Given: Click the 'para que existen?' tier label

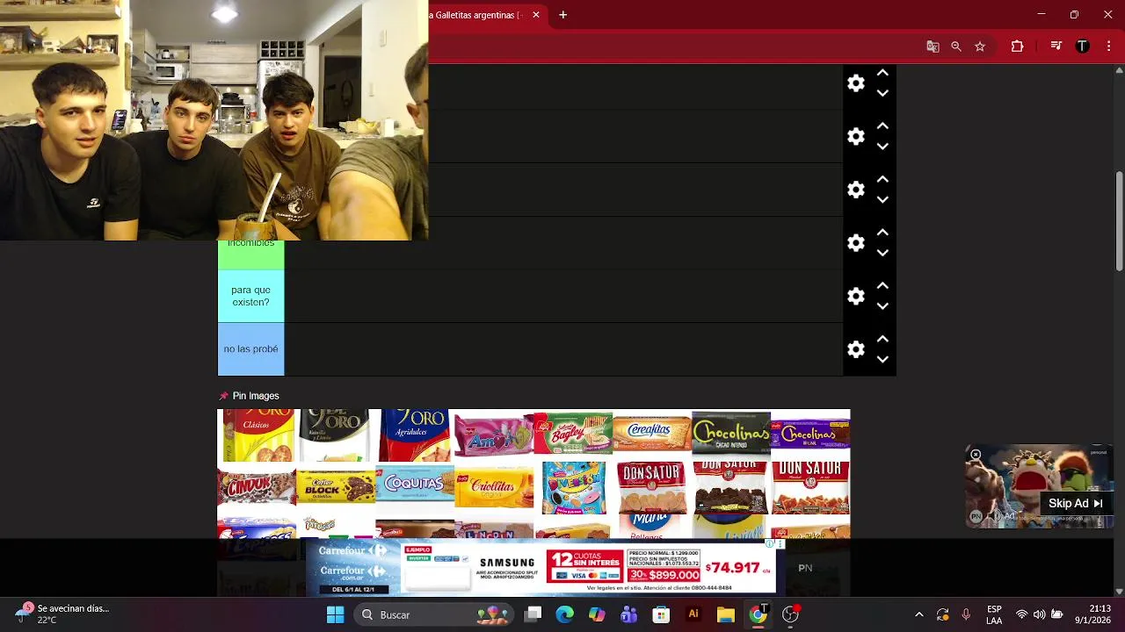Looking at the screenshot, I should (x=250, y=296).
